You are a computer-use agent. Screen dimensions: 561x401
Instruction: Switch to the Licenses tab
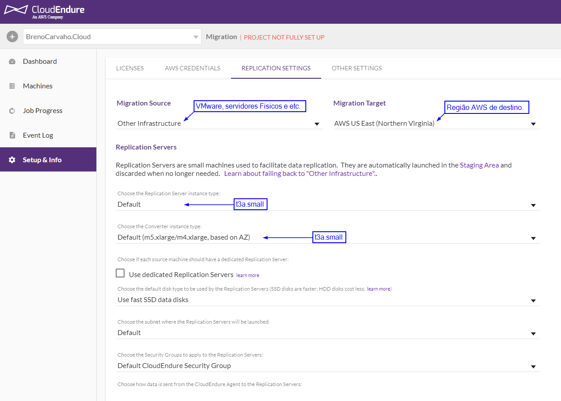[130, 68]
